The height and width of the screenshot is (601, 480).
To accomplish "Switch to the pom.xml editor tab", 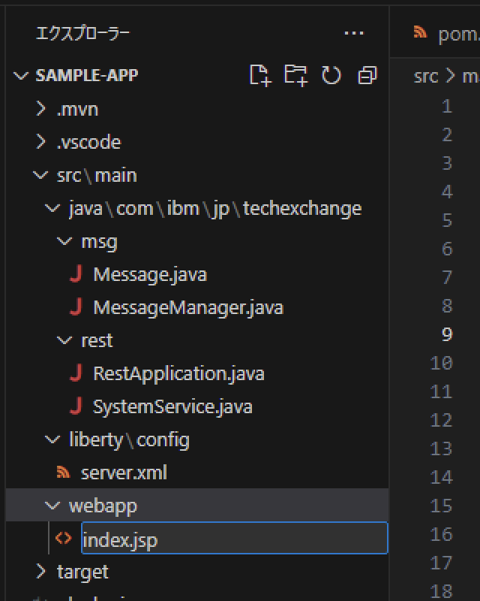I will (x=450, y=33).
